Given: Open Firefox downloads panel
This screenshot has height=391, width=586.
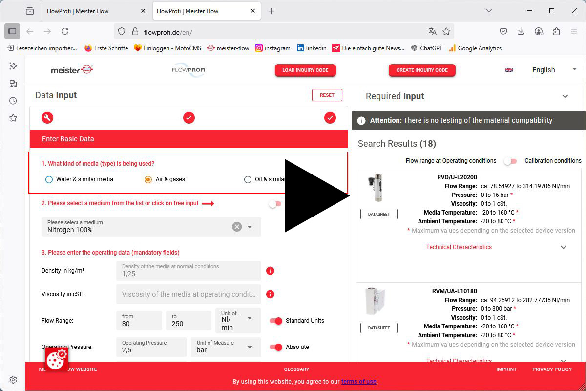Looking at the screenshot, I should click(521, 31).
